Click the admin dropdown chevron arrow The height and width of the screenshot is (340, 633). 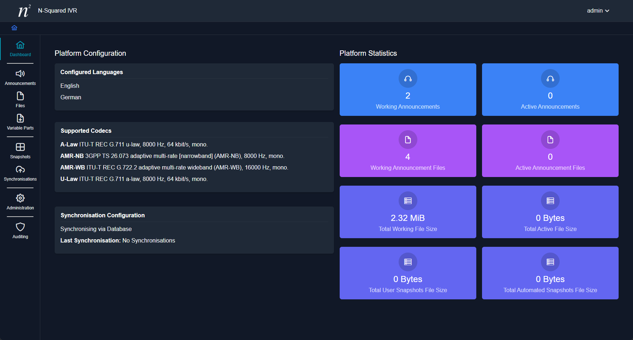coord(607,11)
